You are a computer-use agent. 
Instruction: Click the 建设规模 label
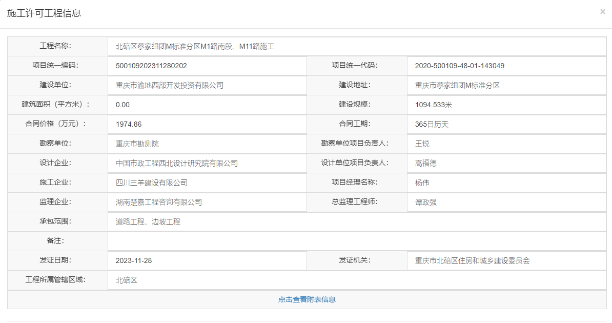click(x=355, y=105)
